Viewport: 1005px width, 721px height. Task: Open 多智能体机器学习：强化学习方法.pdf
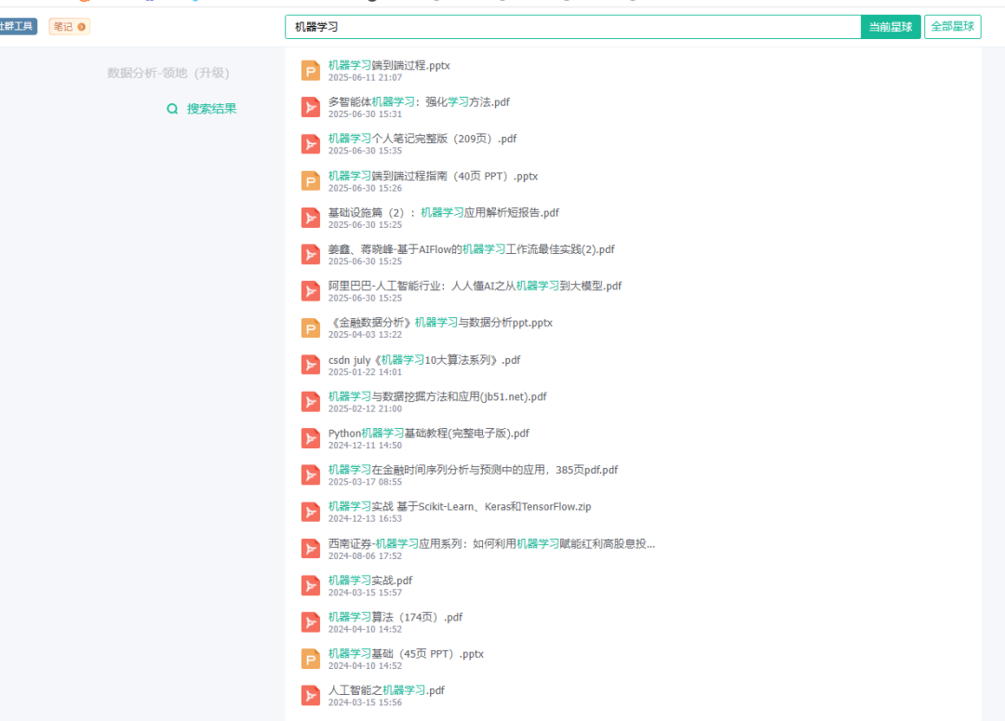pos(419,102)
